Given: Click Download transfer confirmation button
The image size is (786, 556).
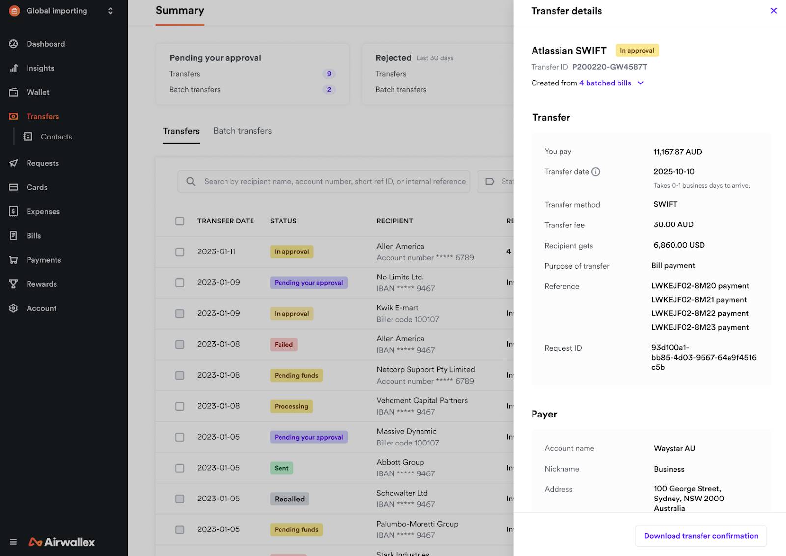Looking at the screenshot, I should (x=701, y=536).
